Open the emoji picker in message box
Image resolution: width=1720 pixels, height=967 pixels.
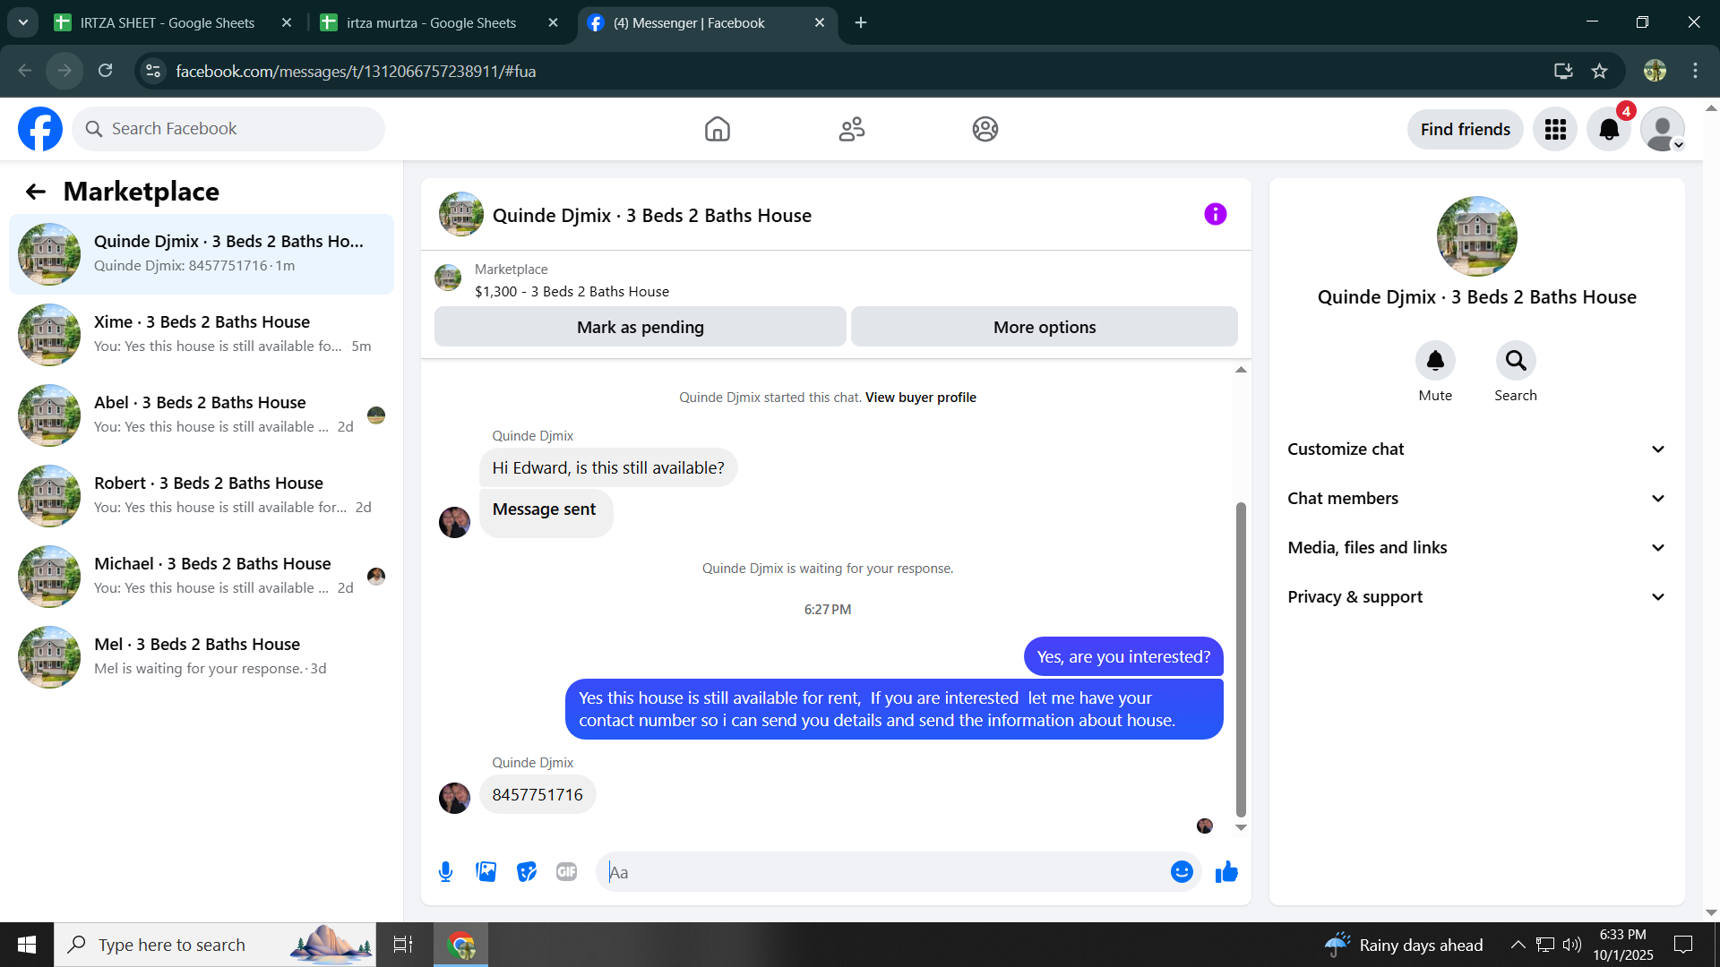pos(1182,872)
